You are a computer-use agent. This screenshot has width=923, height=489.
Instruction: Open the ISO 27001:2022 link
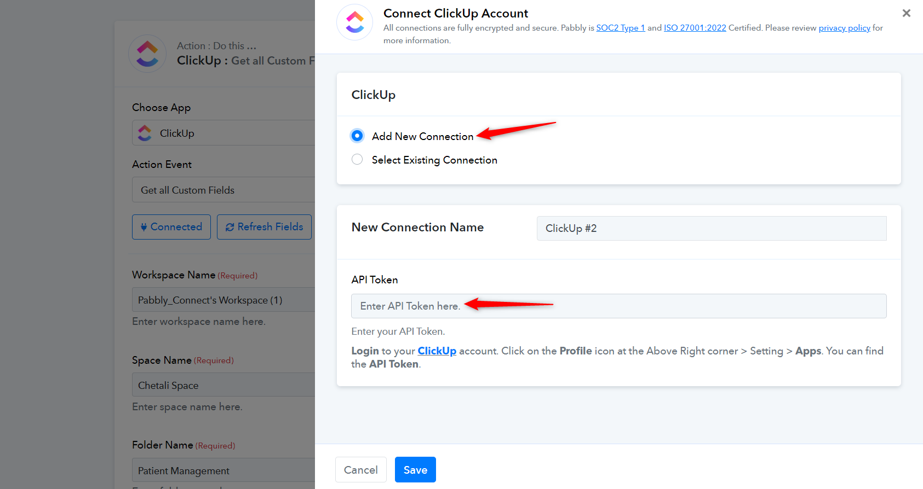(695, 28)
